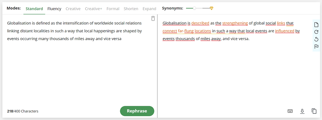Click the word "strengthening" in the output
Screen dimensions: 322x120
235,23
